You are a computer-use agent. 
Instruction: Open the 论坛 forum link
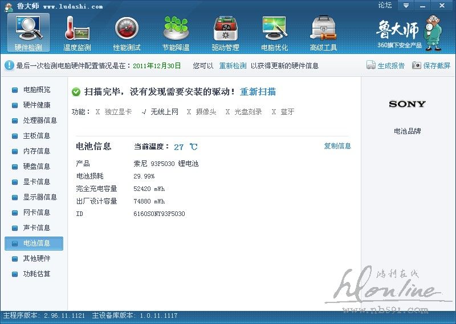point(385,5)
